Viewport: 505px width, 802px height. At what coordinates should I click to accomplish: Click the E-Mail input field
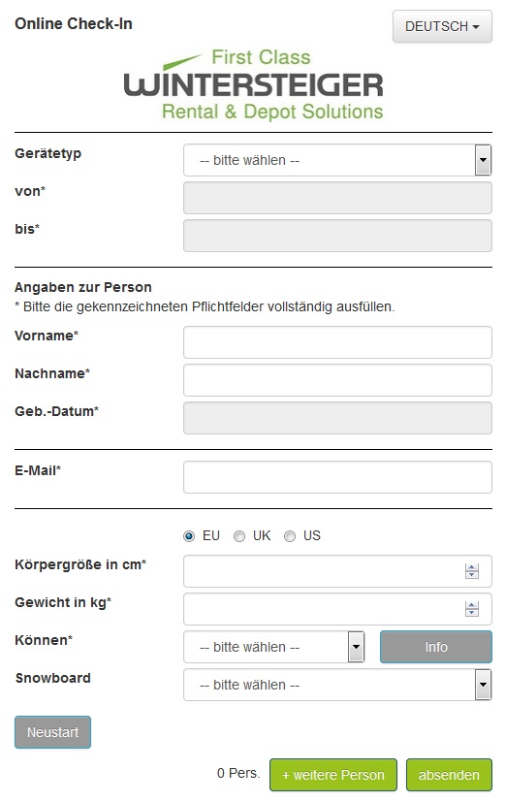(337, 477)
